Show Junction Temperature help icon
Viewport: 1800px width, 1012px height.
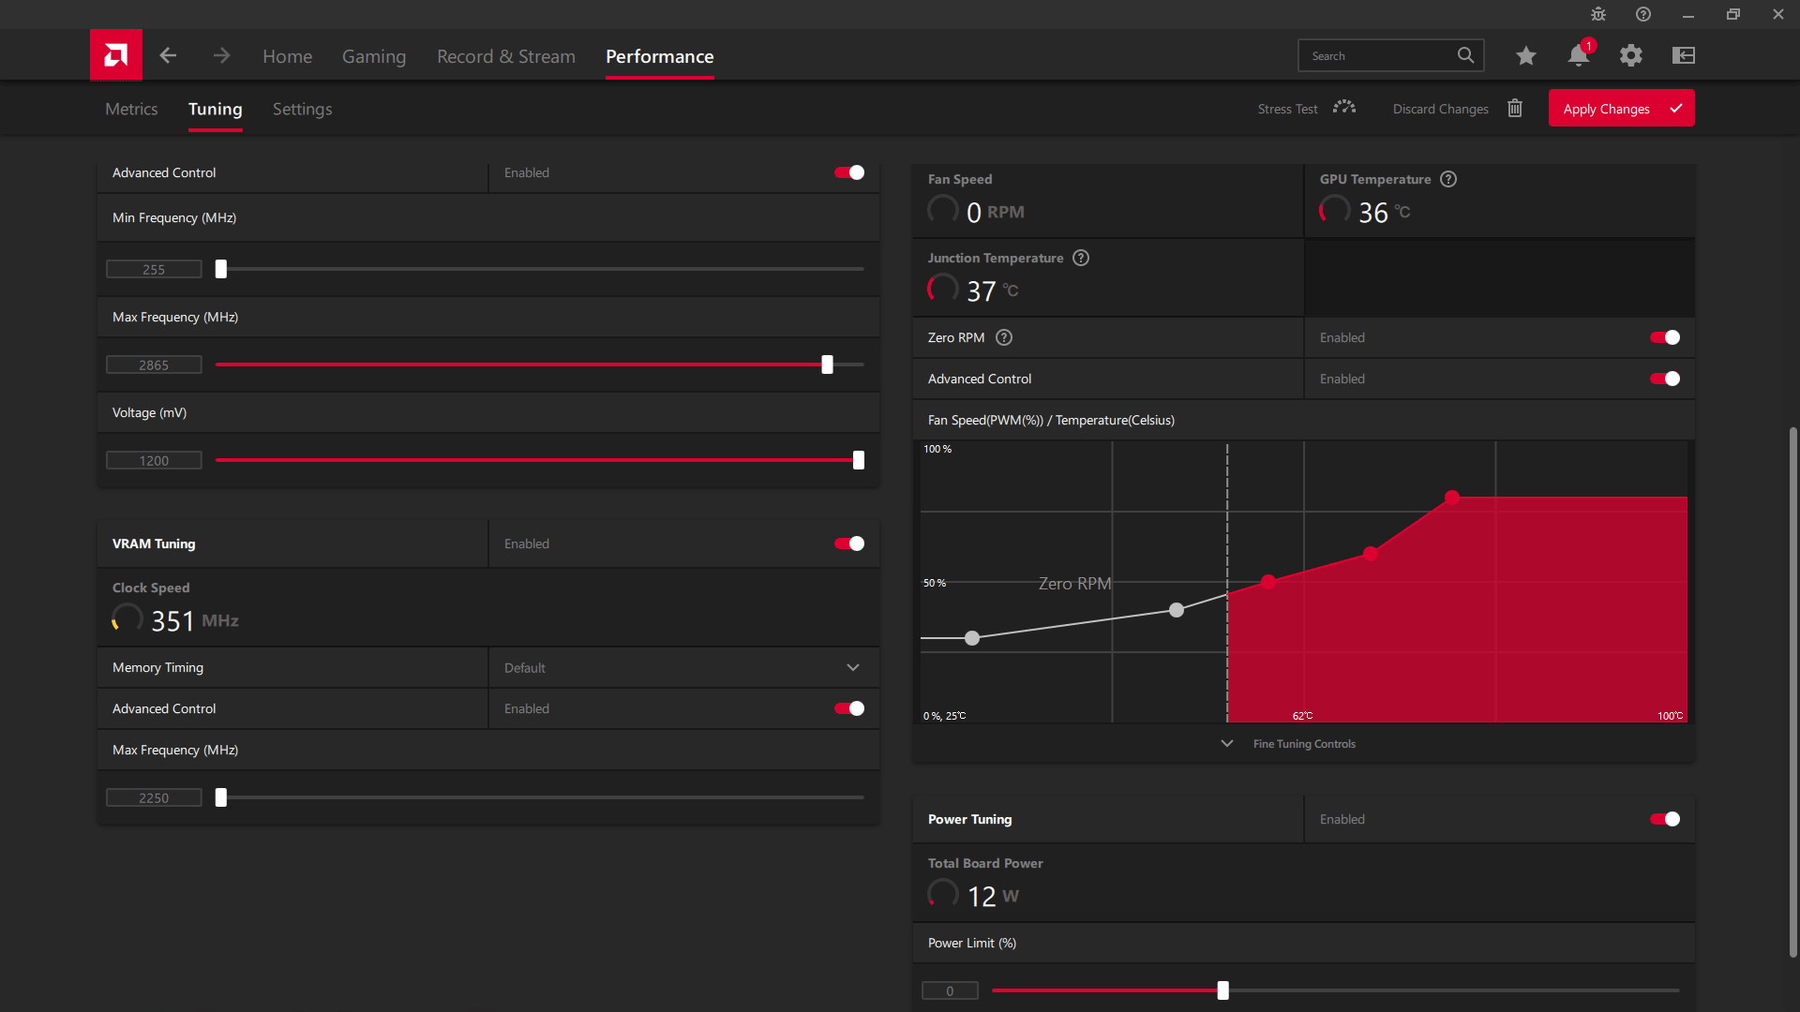point(1081,258)
